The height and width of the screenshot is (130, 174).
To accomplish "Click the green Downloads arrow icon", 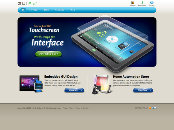I will click(x=142, y=3).
